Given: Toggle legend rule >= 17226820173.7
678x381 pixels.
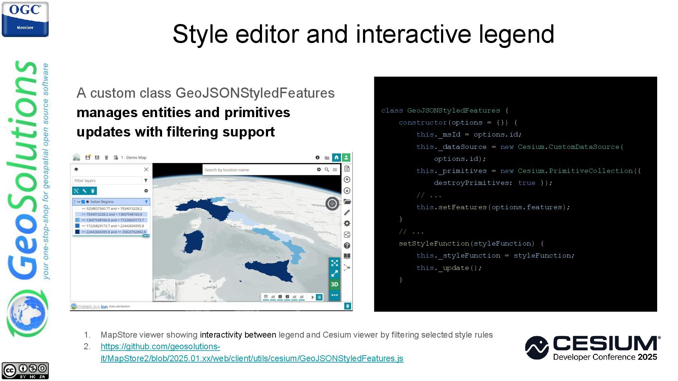Looking at the screenshot, I should click(112, 226).
